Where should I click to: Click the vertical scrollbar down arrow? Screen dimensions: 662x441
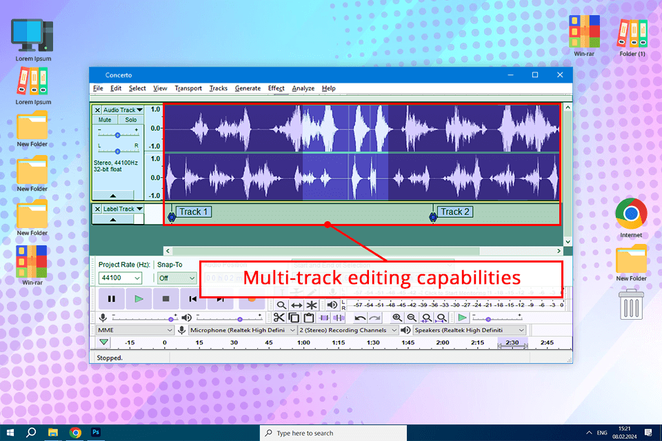click(x=568, y=242)
